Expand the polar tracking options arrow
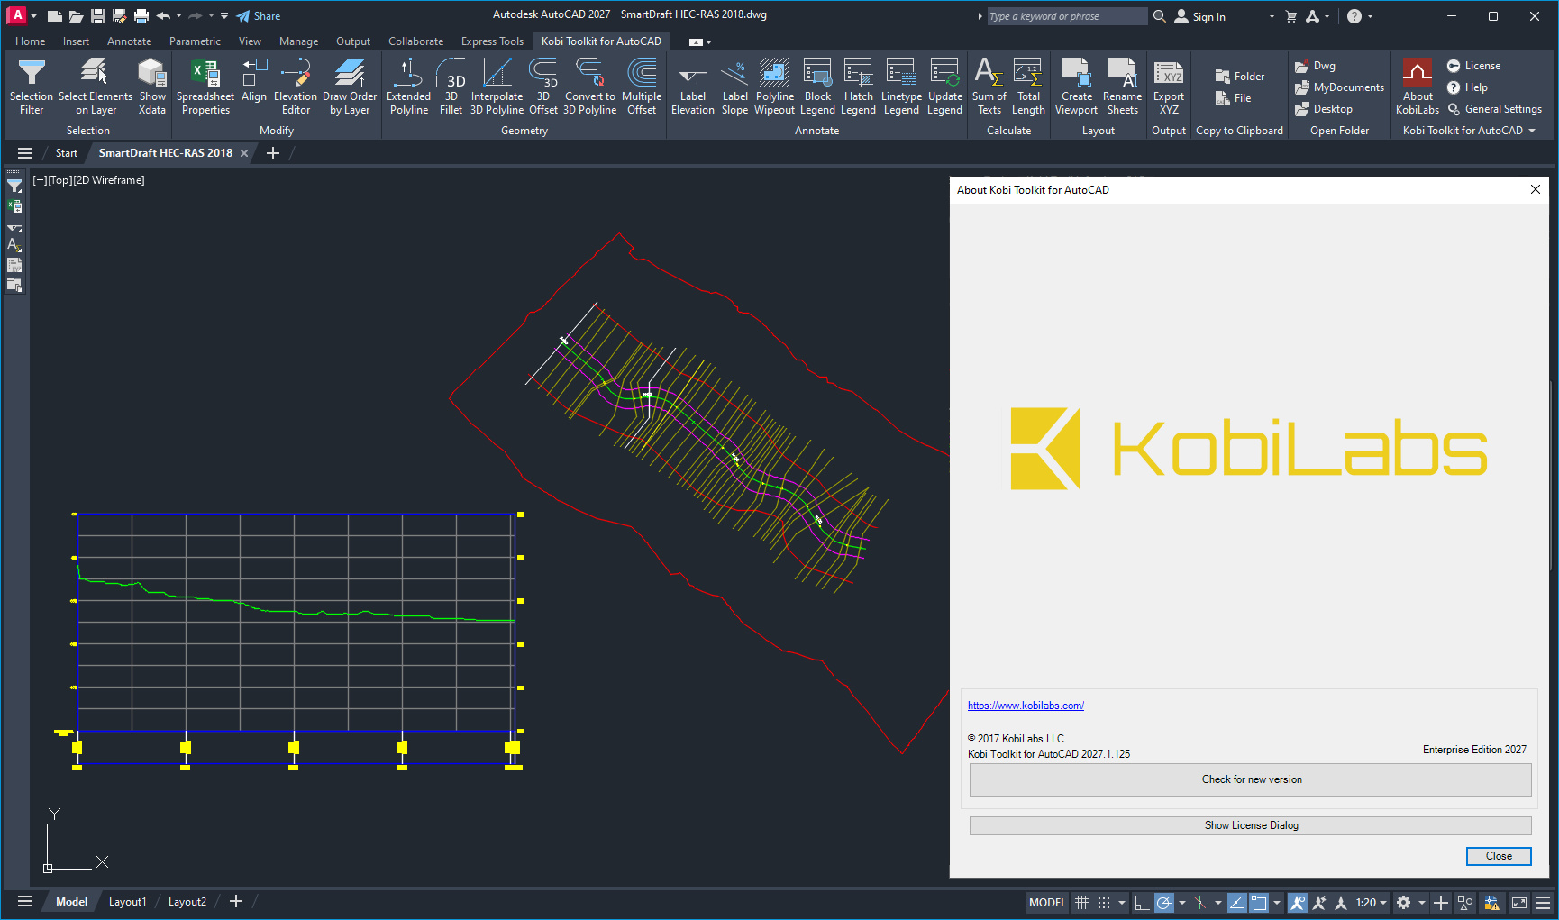This screenshot has width=1559, height=920. [x=1182, y=902]
